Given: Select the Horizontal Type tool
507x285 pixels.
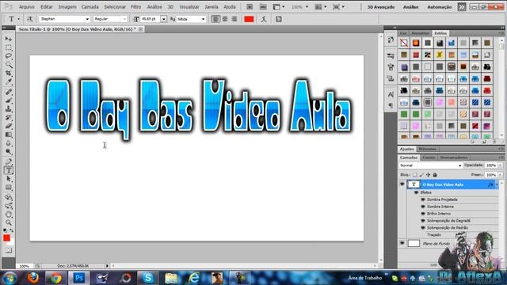Looking at the screenshot, I should pos(9,170).
